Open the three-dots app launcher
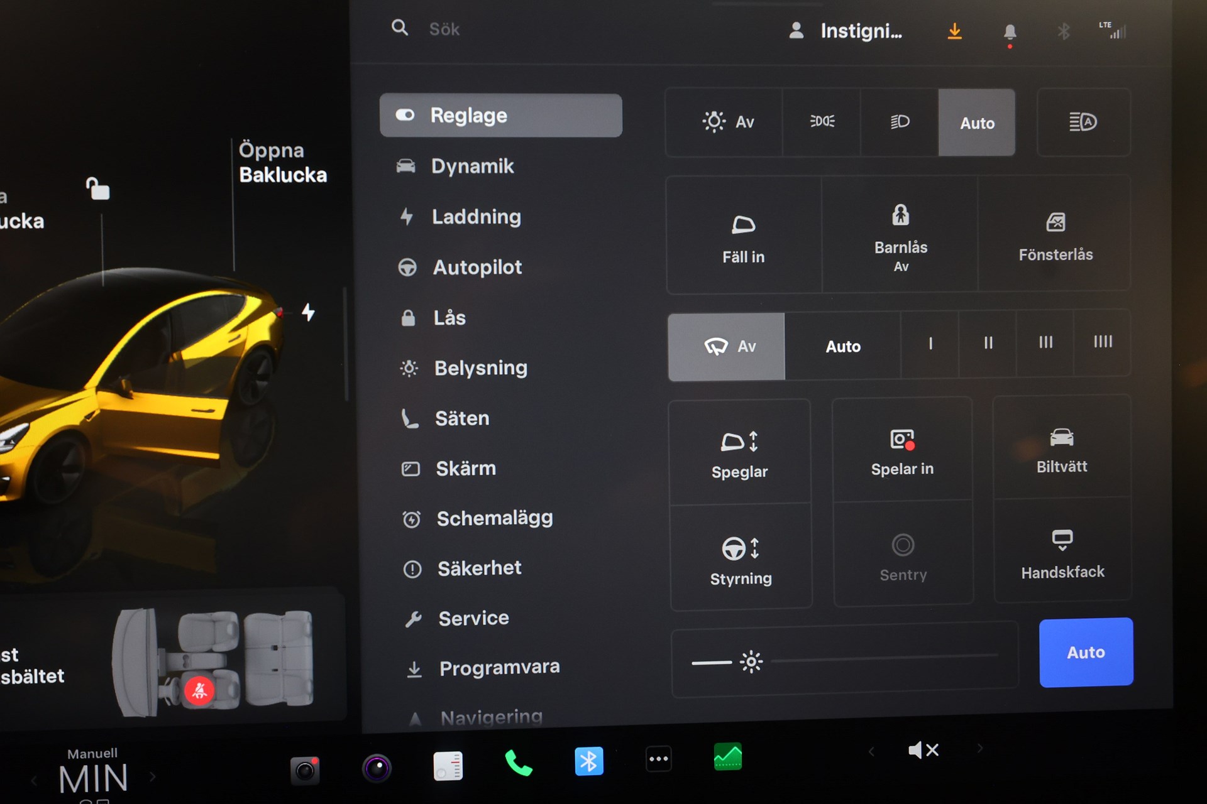The image size is (1207, 804). pos(658,759)
